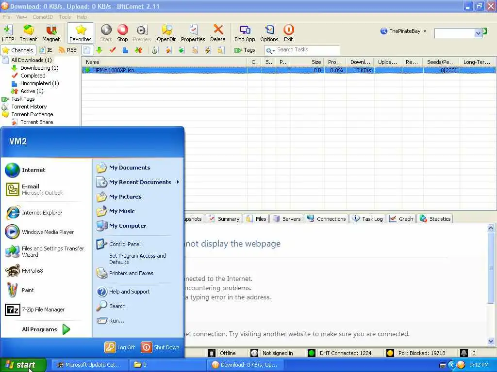
Task: Add new HTTP download task
Action: tap(8, 33)
